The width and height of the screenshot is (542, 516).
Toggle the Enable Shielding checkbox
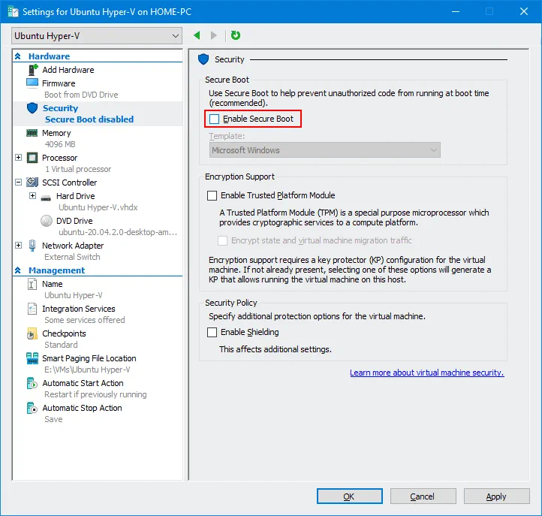(212, 332)
